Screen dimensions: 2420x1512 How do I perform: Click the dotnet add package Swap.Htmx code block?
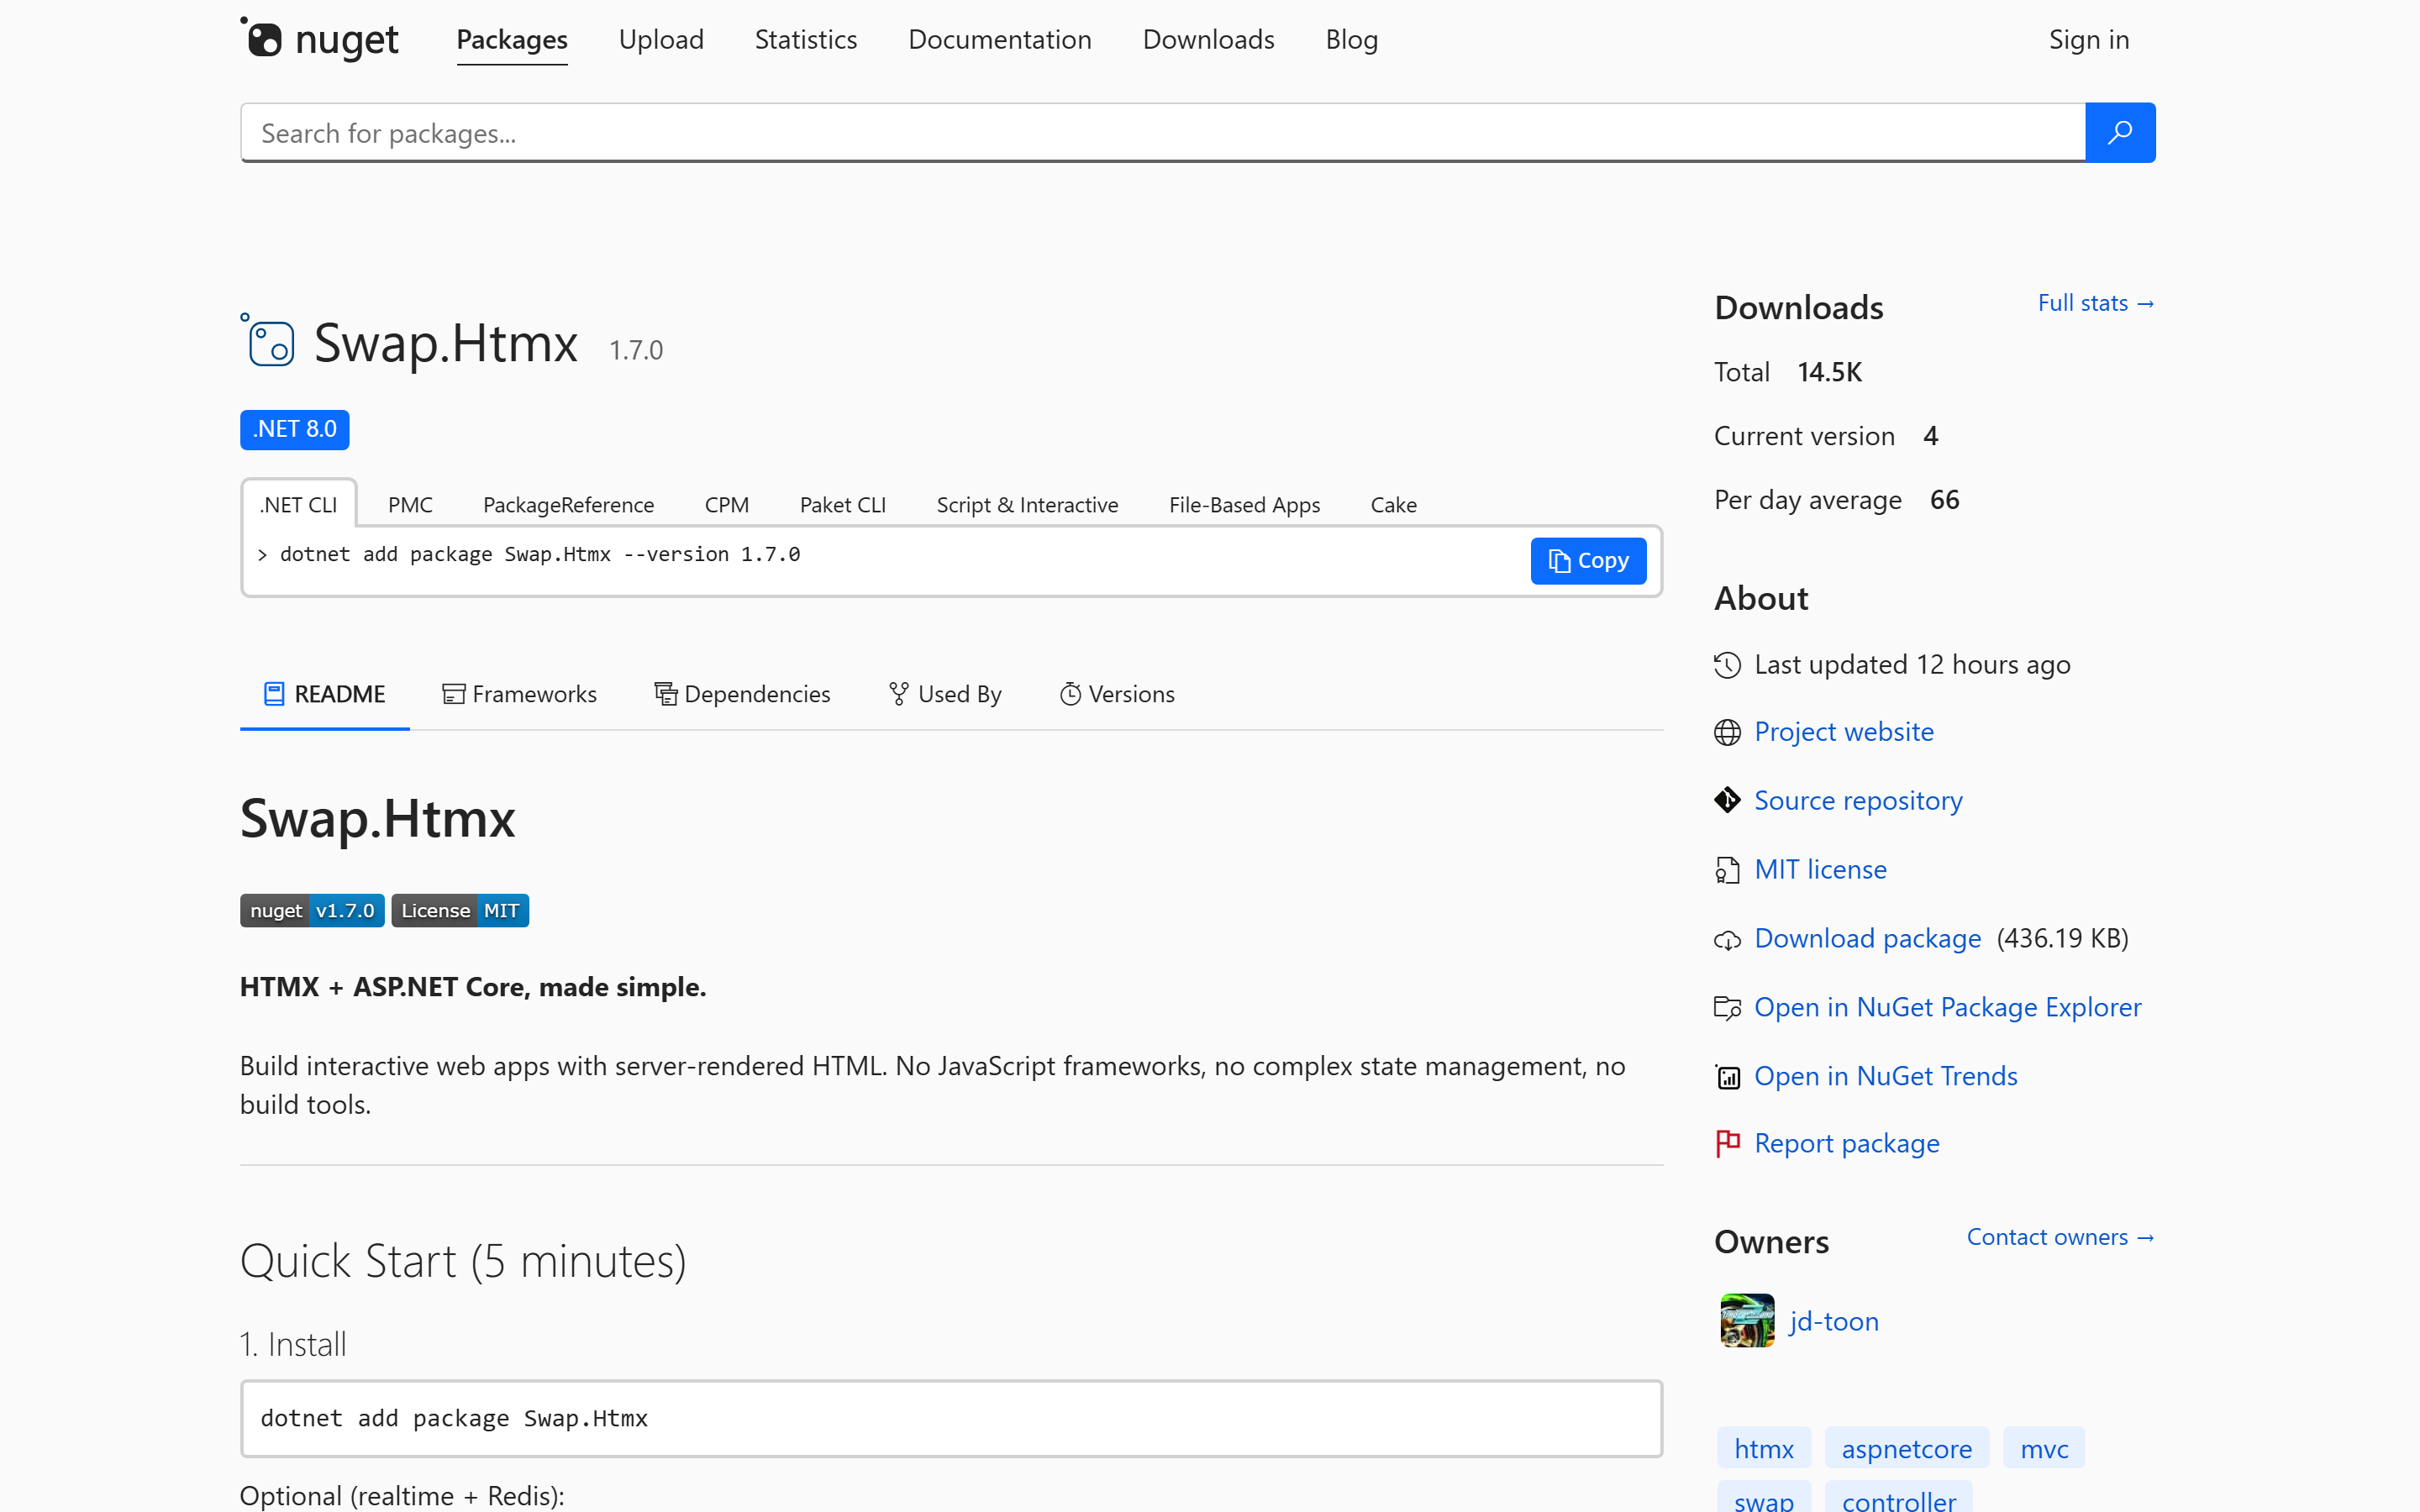(x=951, y=1418)
